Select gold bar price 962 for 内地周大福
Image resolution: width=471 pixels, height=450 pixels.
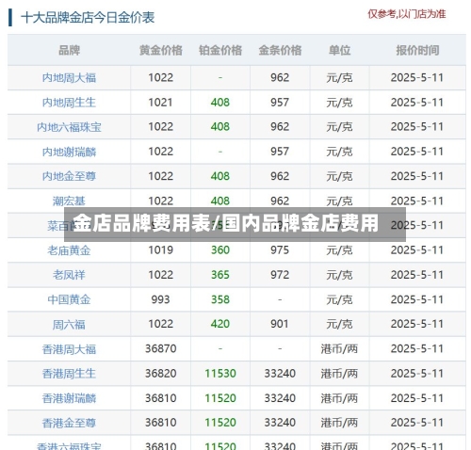coord(280,77)
